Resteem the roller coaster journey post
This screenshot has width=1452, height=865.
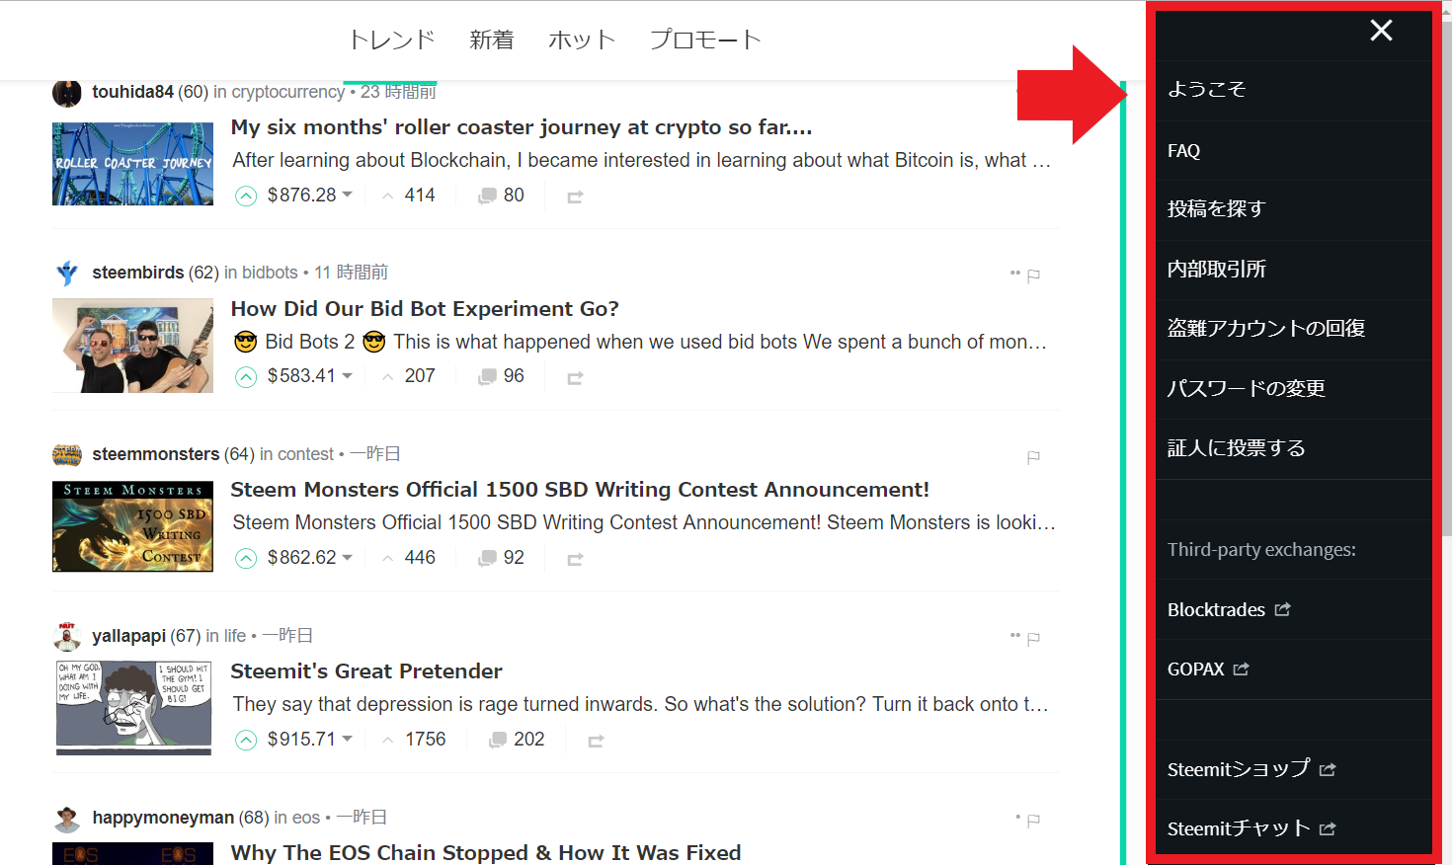tap(575, 197)
